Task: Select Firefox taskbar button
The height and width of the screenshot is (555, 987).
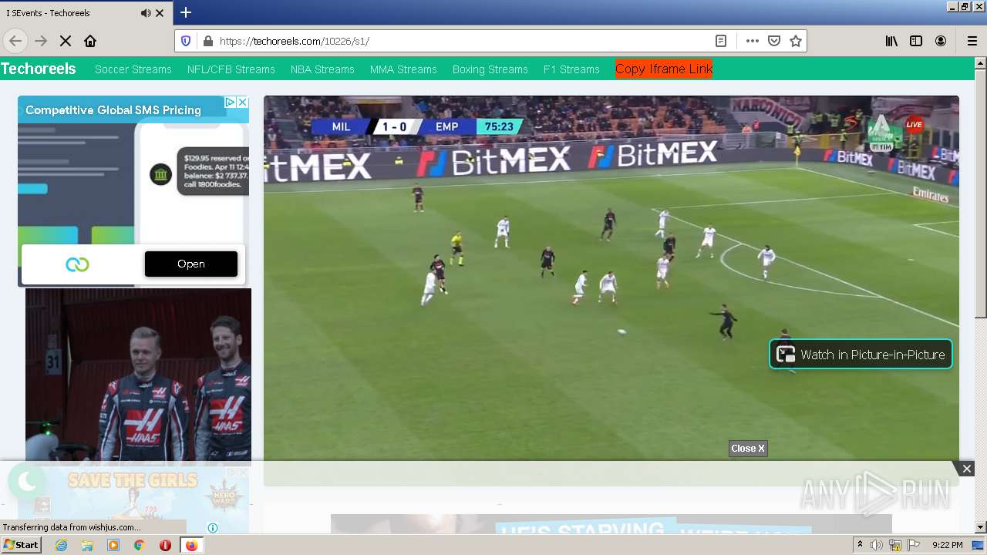Action: pyautogui.click(x=191, y=545)
